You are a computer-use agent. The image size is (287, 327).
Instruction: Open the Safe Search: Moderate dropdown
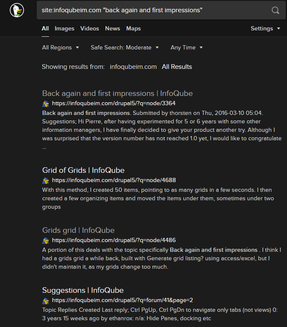[125, 48]
